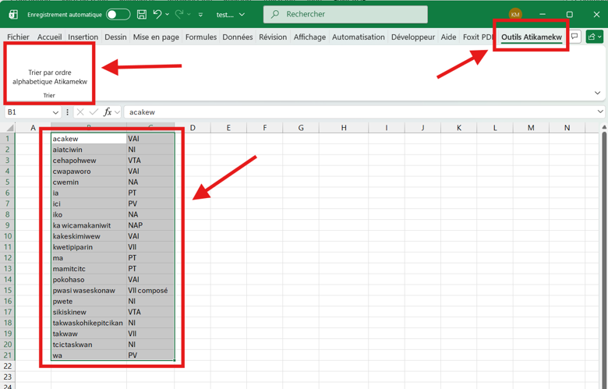This screenshot has height=389, width=608.
Task: Switch to the Accueil tab
Action: point(49,37)
